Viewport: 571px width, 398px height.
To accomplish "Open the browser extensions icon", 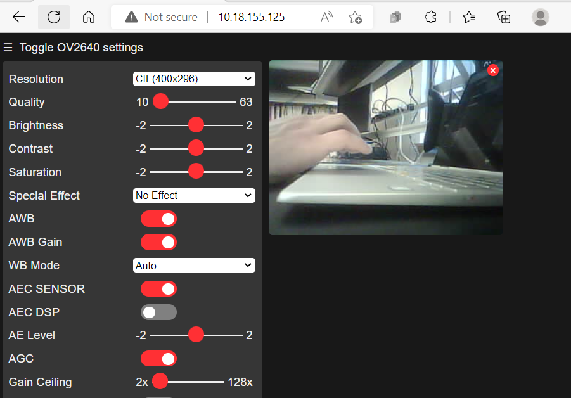I will click(x=430, y=17).
